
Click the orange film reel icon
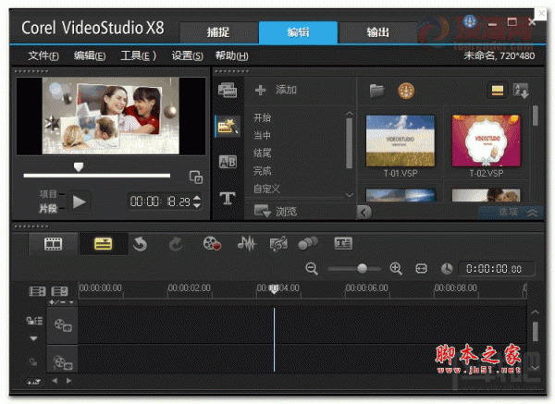tap(406, 91)
